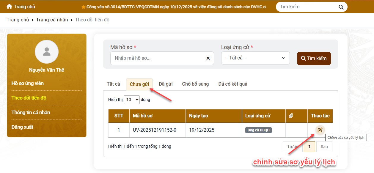Open the Đã gửi tab

[166, 84]
